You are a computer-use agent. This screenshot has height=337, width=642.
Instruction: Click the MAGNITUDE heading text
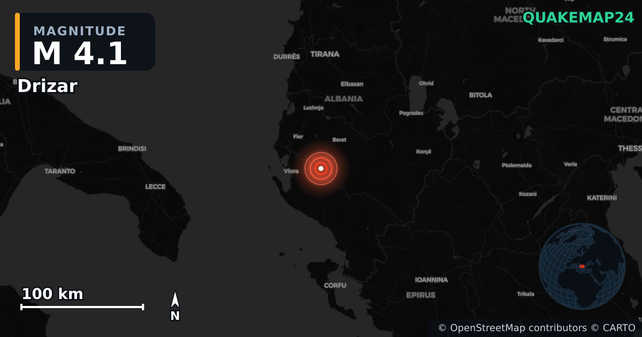(x=80, y=31)
